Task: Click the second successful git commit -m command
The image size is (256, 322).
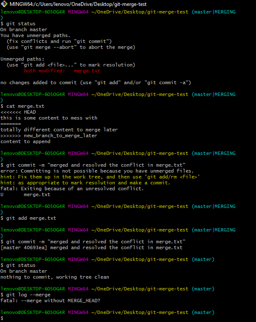Action: pos(93,242)
